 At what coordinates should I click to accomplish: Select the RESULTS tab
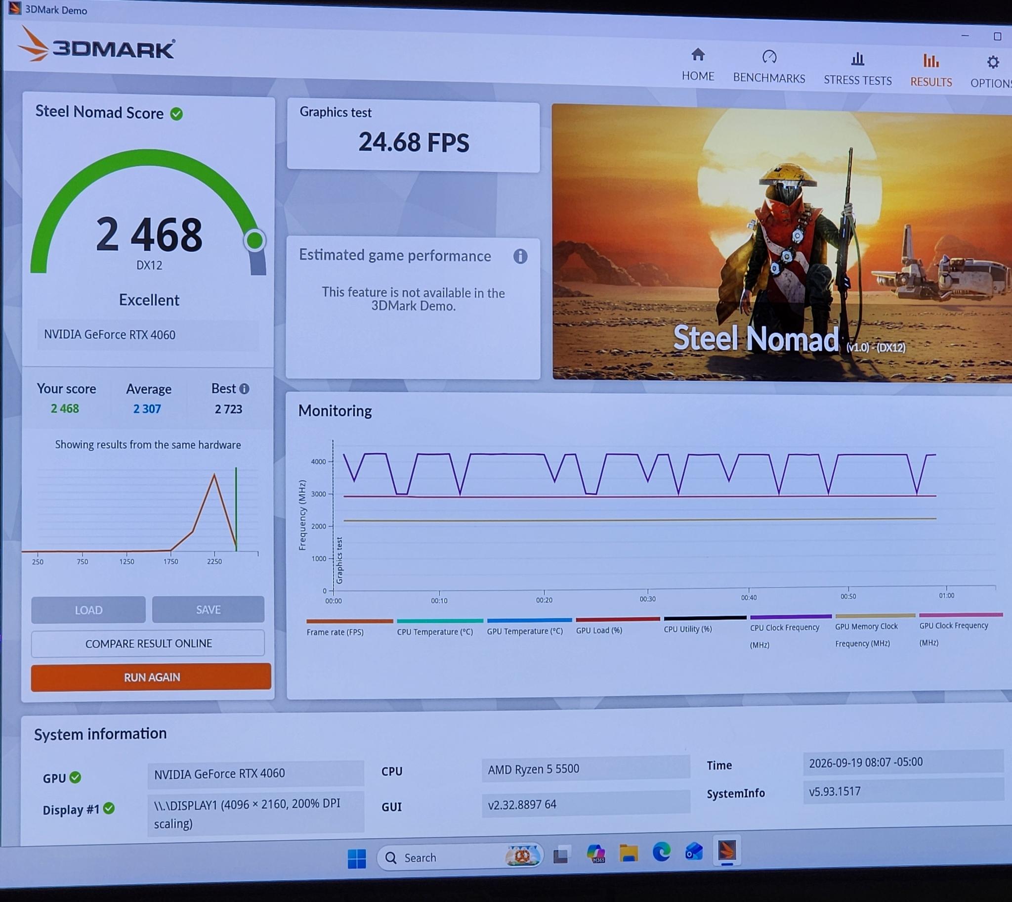(x=931, y=70)
